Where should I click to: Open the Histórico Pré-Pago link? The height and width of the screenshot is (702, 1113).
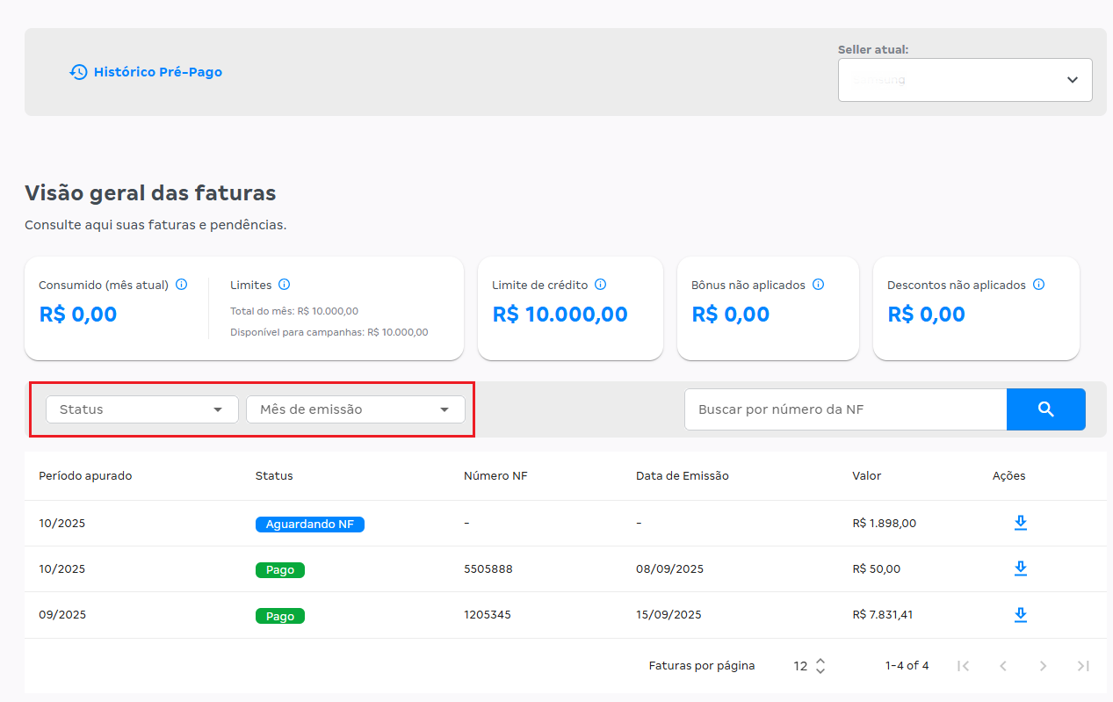coord(157,72)
